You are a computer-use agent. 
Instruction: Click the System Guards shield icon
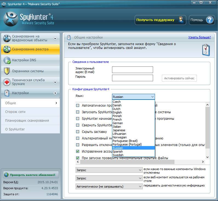click(7, 71)
